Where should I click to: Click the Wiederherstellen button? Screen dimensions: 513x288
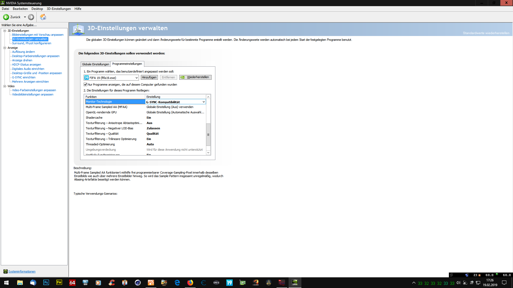(195, 77)
